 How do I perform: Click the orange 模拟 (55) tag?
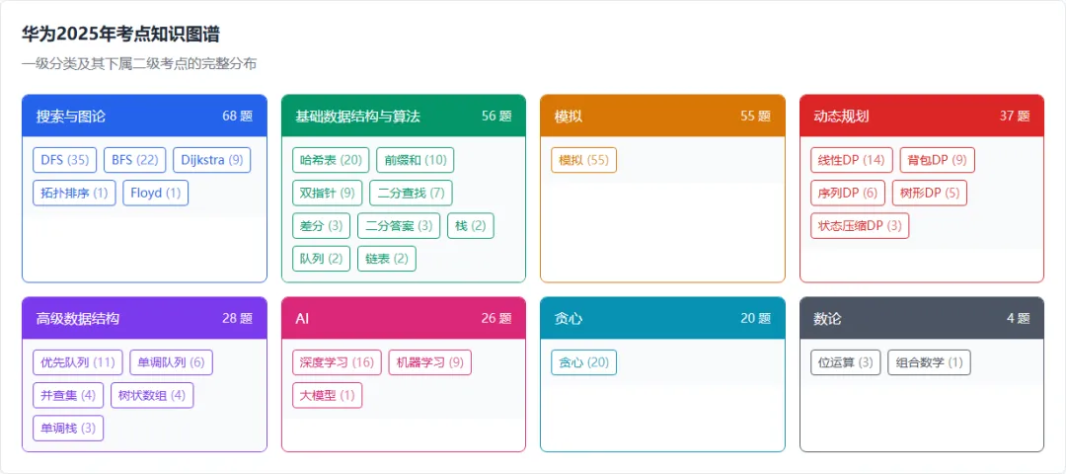coord(584,160)
